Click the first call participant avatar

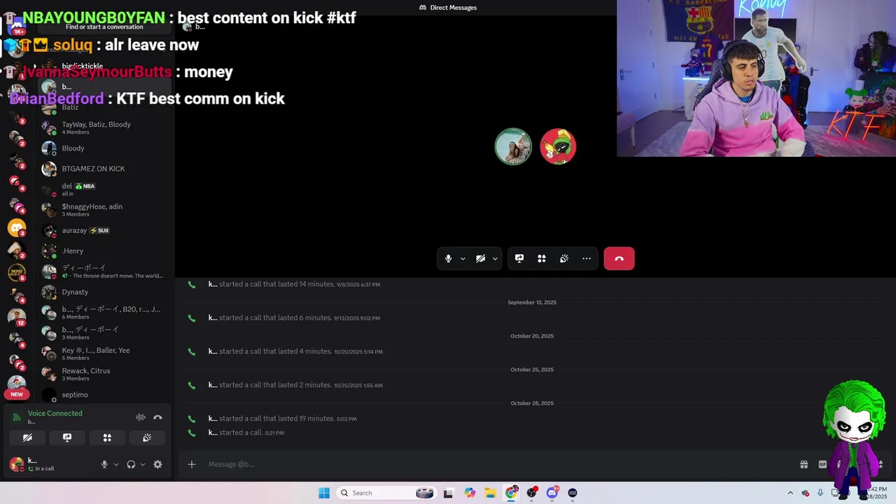513,146
